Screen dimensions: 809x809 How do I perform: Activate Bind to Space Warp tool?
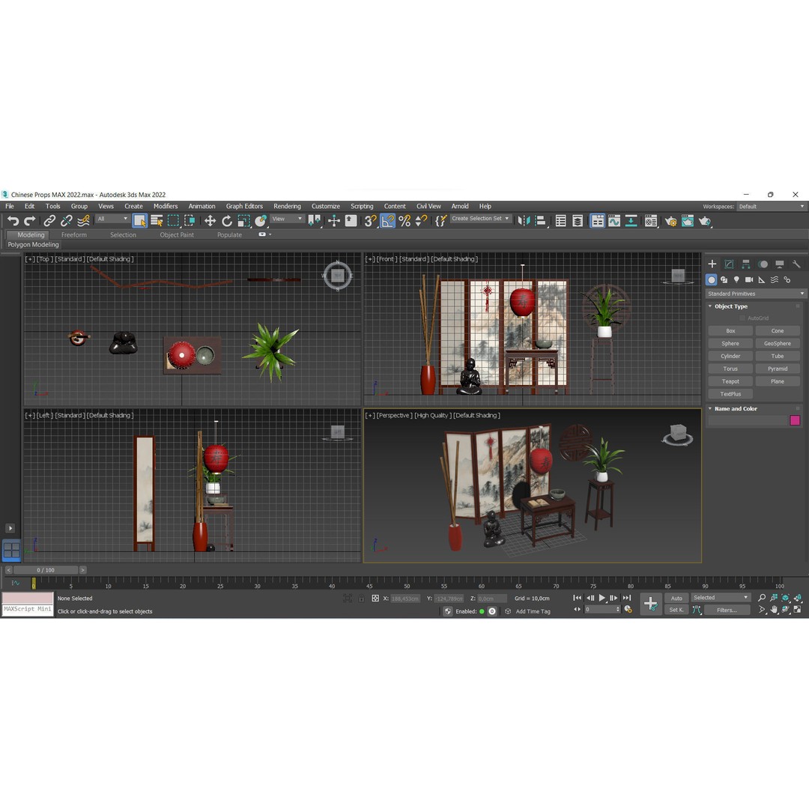83,221
